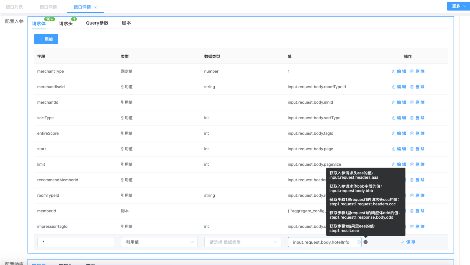The height and width of the screenshot is (265, 470).
Task: Click the question mark help icon beside value input
Action: (366, 242)
